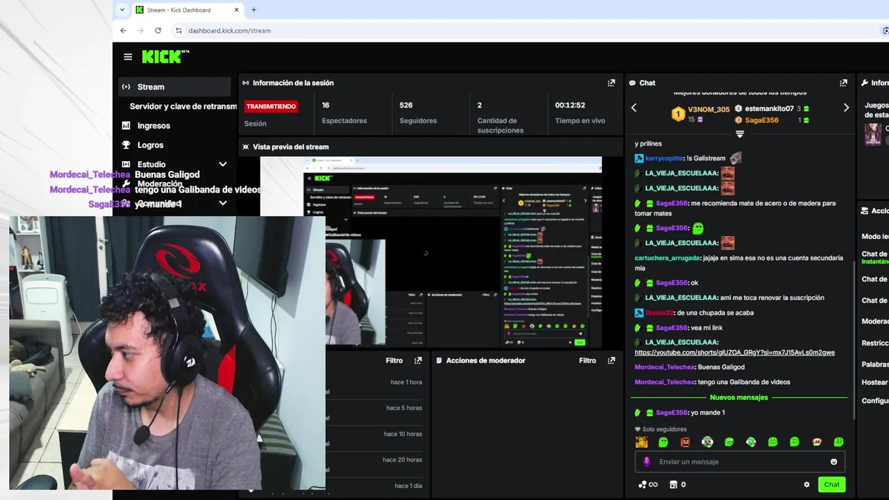
Task: Select Stream in the sidebar
Action: coord(174,87)
